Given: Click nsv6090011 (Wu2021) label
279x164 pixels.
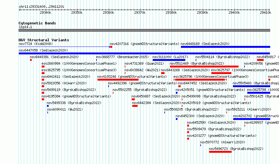Looking at the screenshot, I should pos(65,109).
